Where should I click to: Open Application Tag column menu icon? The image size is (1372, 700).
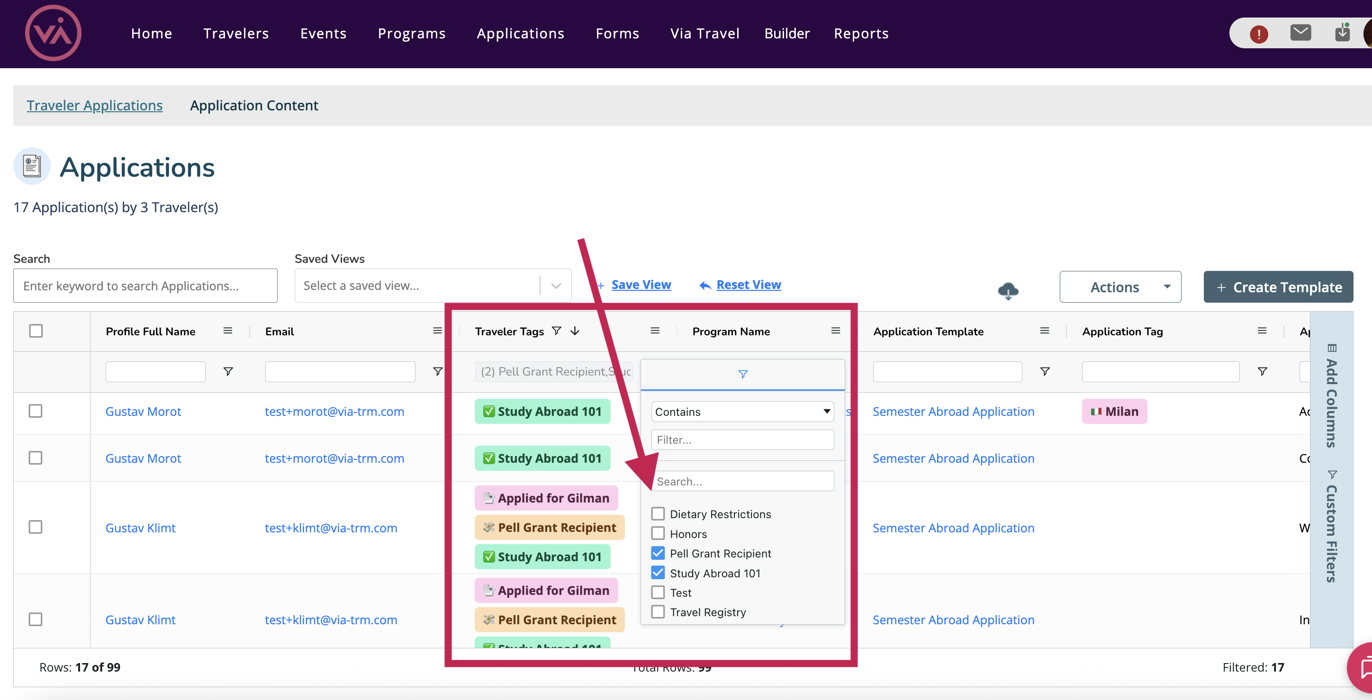1262,331
